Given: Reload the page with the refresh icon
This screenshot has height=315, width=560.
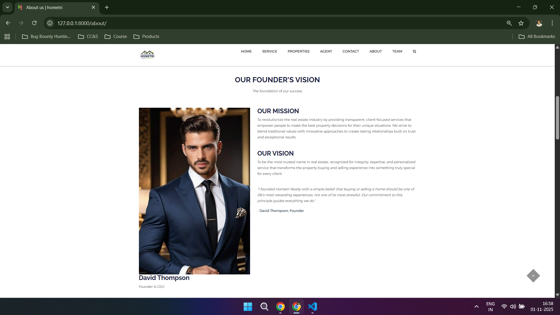Looking at the screenshot, I should click(x=34, y=23).
